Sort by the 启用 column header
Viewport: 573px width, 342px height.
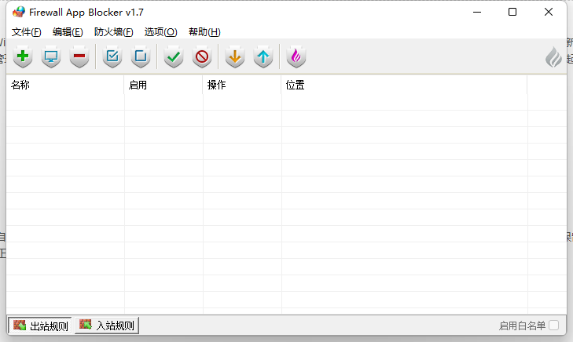point(163,85)
